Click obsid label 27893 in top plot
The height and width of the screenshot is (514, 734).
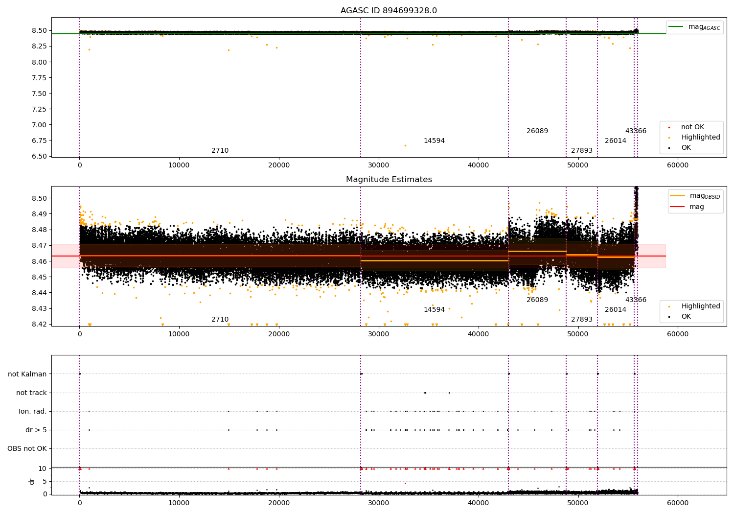[581, 151]
